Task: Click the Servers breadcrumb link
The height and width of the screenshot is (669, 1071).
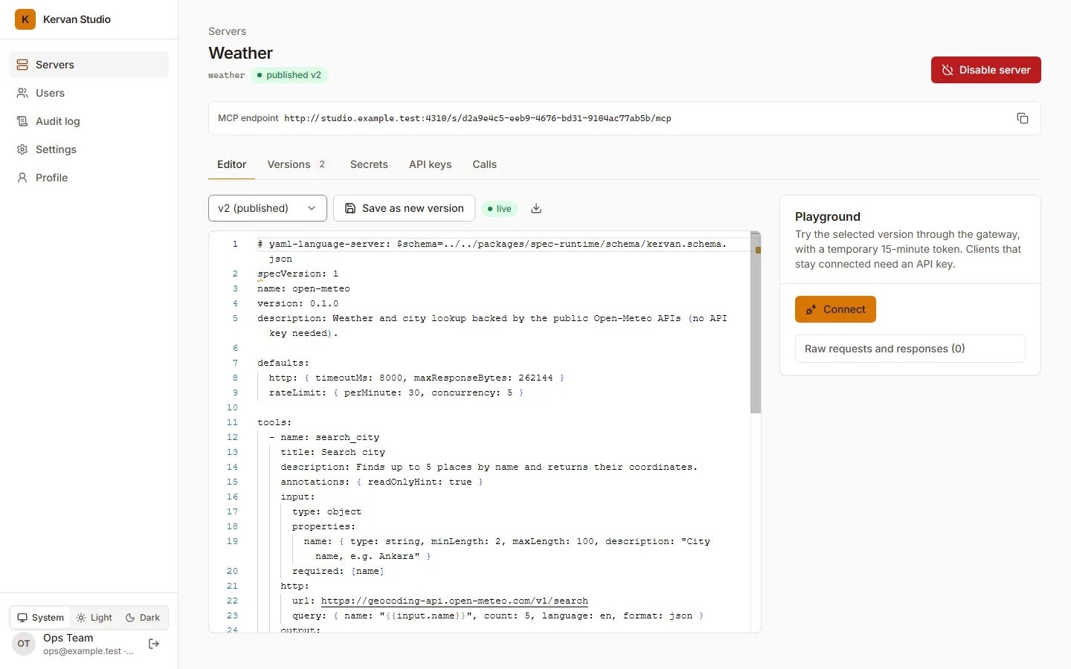Action: (x=227, y=31)
